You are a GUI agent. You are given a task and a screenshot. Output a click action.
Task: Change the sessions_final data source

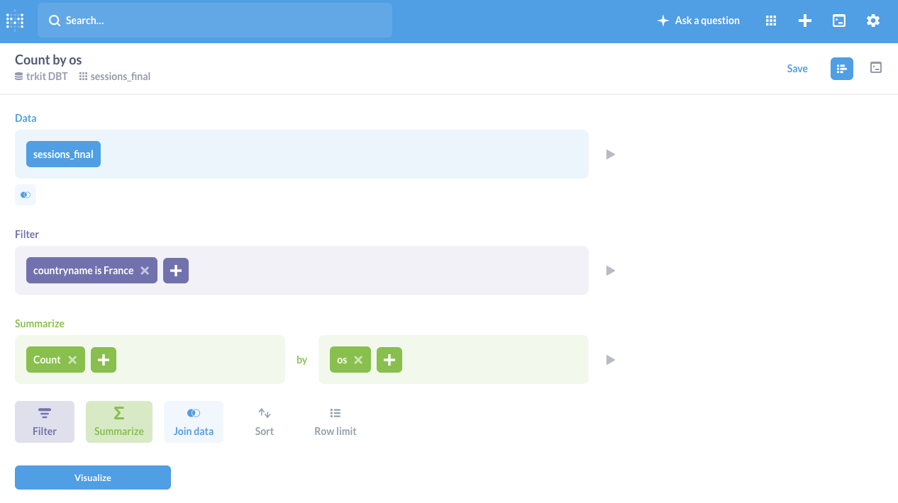tap(63, 154)
